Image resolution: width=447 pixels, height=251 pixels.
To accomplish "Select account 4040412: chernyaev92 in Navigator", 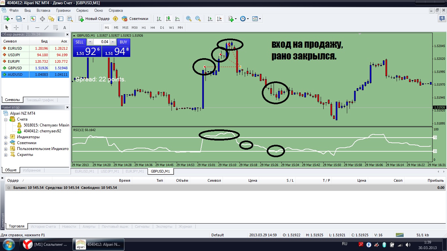I will coord(42,131).
